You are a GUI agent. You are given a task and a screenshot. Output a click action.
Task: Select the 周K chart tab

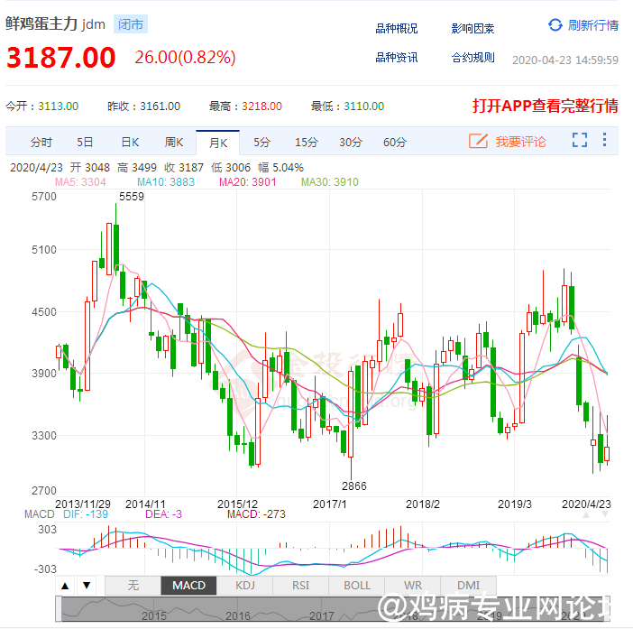click(x=174, y=143)
